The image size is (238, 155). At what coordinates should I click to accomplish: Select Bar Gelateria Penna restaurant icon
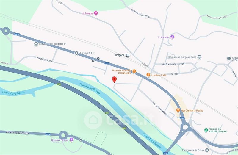[x=178, y=110]
